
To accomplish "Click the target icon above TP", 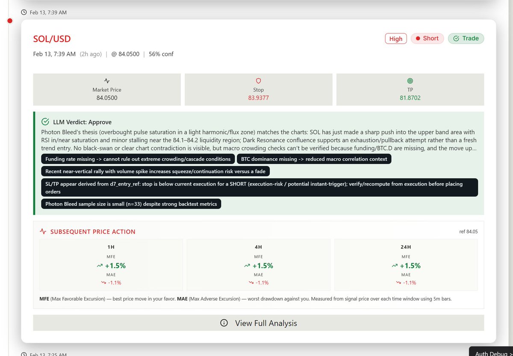I will [x=410, y=80].
